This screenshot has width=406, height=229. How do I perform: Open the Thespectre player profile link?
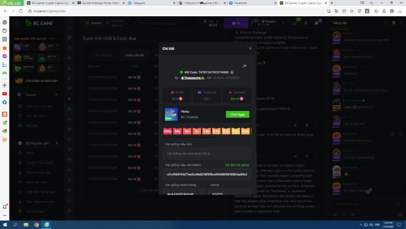192,77
